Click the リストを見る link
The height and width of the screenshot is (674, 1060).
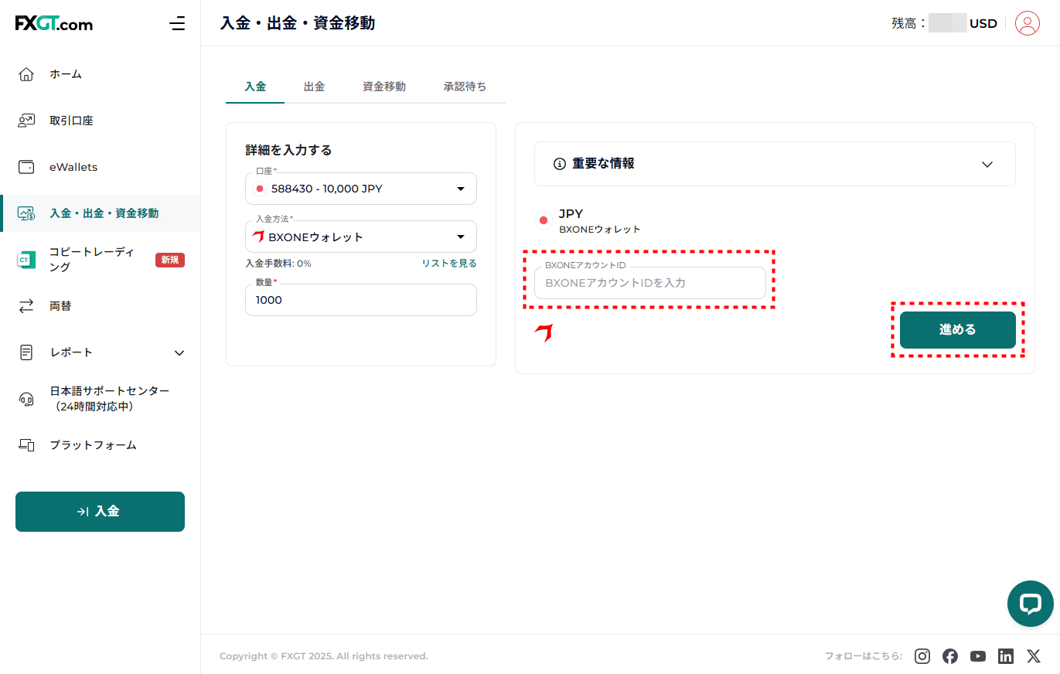tap(449, 264)
